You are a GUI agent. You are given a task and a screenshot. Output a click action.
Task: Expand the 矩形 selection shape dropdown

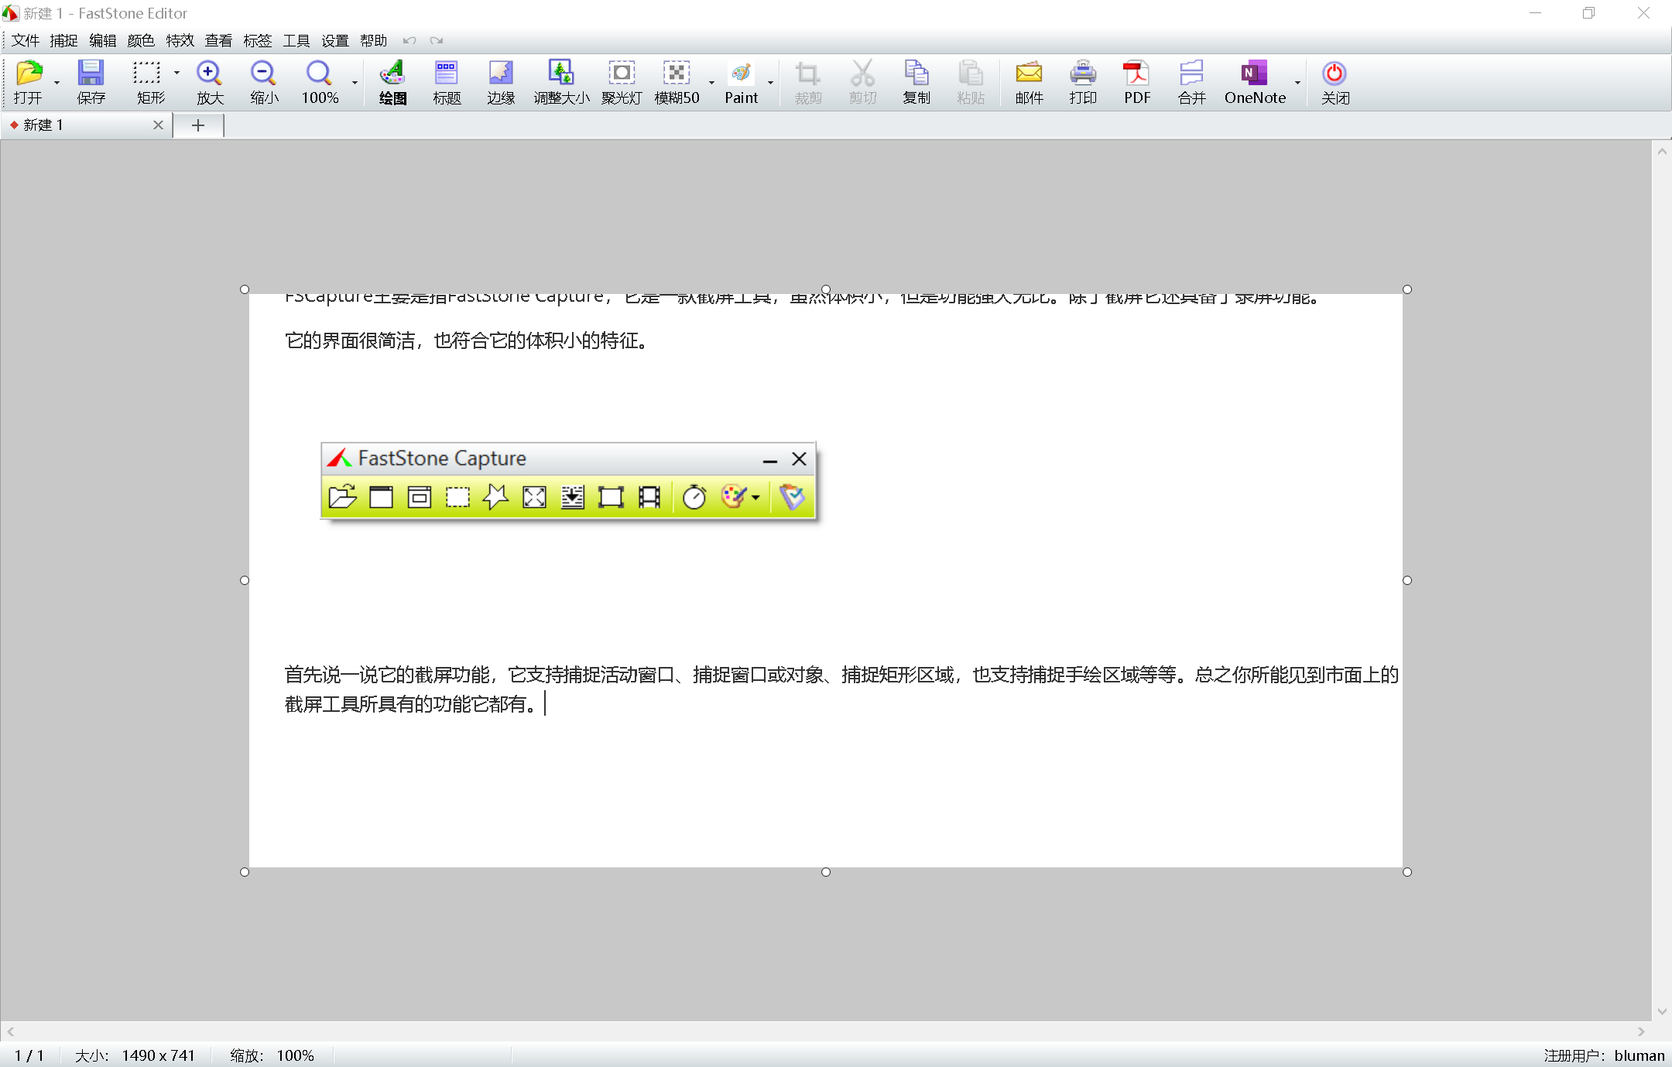pos(176,71)
